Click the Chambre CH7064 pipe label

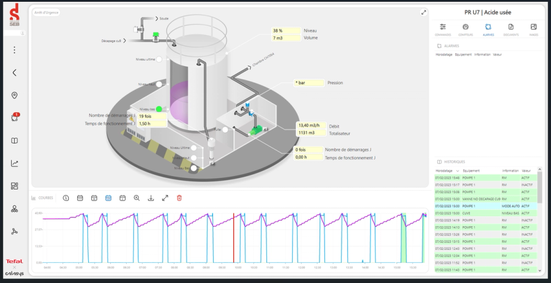tap(263, 60)
